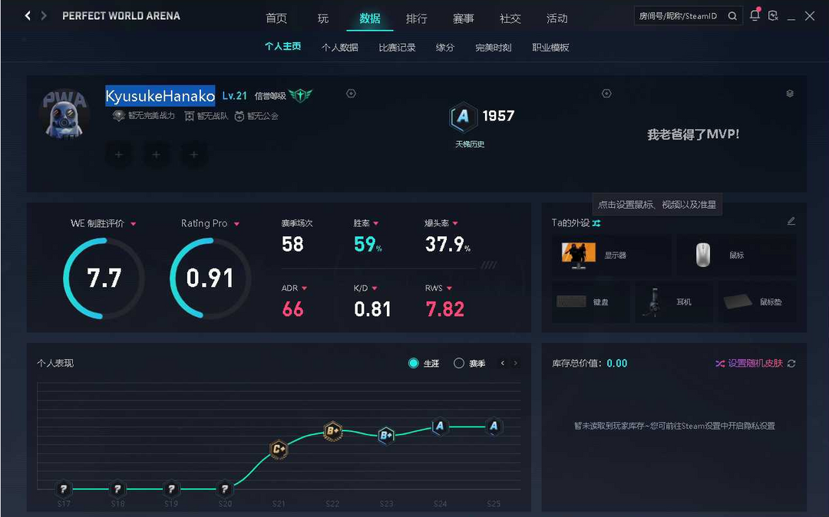Open the 数据 main tab

(x=369, y=18)
